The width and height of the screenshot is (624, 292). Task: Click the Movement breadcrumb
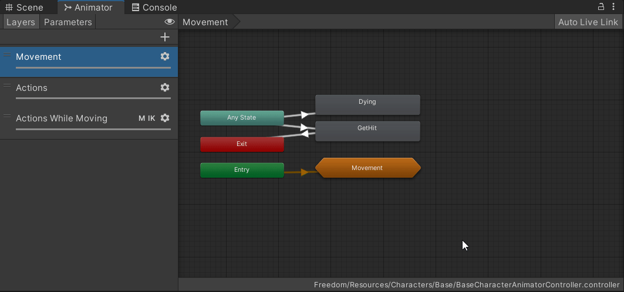coord(205,22)
